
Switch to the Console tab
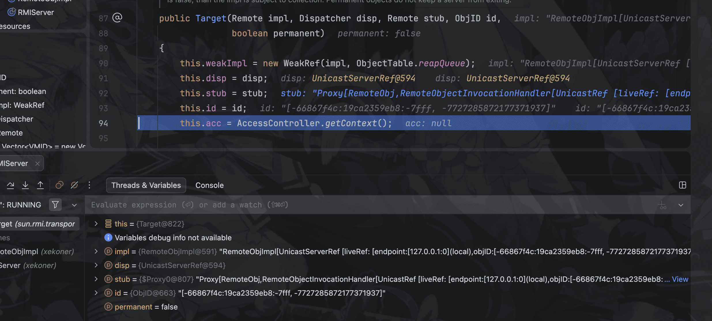(209, 185)
